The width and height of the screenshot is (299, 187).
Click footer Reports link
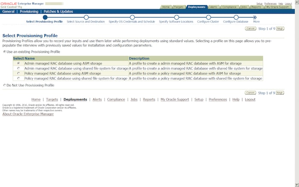pyautogui.click(x=149, y=99)
